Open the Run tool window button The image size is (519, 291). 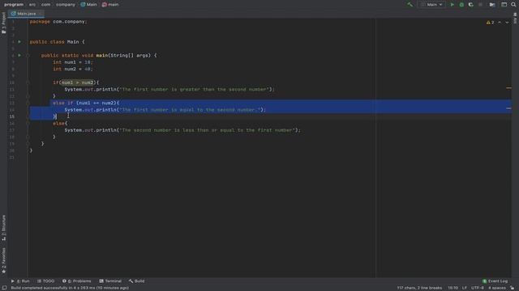point(20,281)
